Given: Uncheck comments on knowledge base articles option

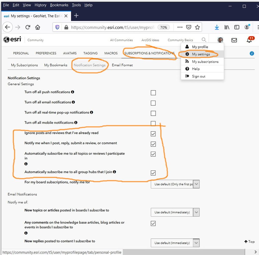Looking at the screenshot, I should click(153, 223).
